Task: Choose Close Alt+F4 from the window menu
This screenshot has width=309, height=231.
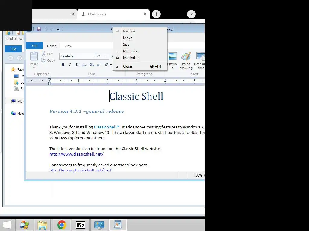Action: point(140,66)
